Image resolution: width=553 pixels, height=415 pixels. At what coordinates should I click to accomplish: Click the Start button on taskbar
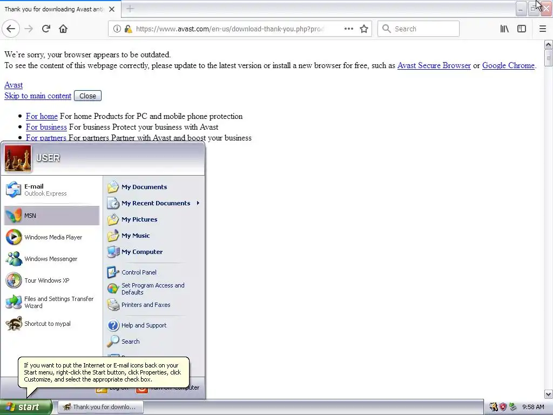pyautogui.click(x=26, y=407)
